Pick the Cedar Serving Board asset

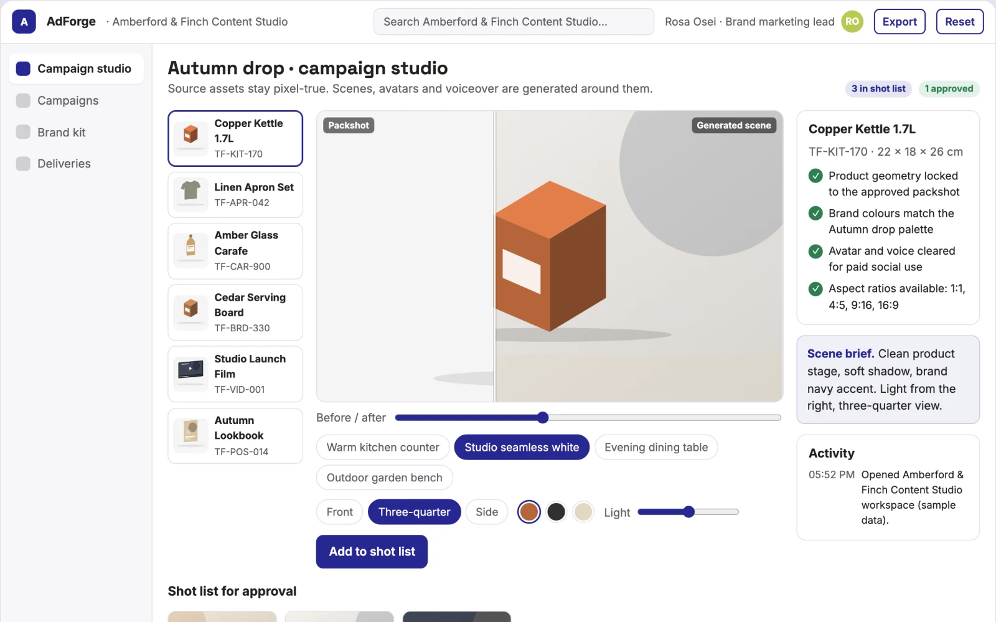pos(235,313)
